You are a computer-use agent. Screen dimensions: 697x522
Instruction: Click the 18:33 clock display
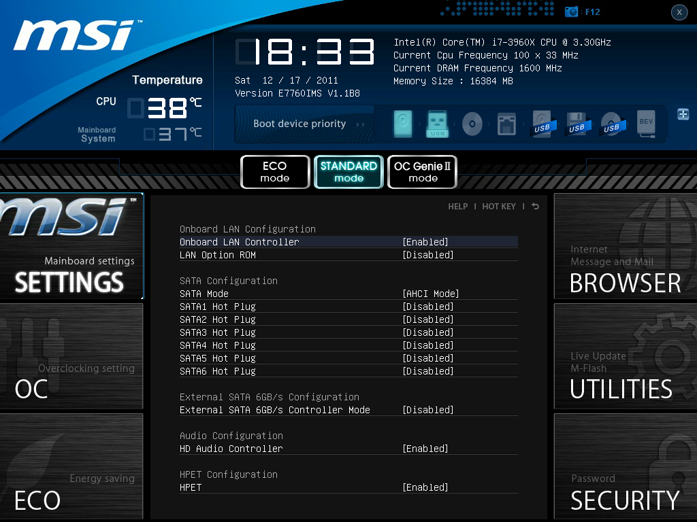coord(305,52)
